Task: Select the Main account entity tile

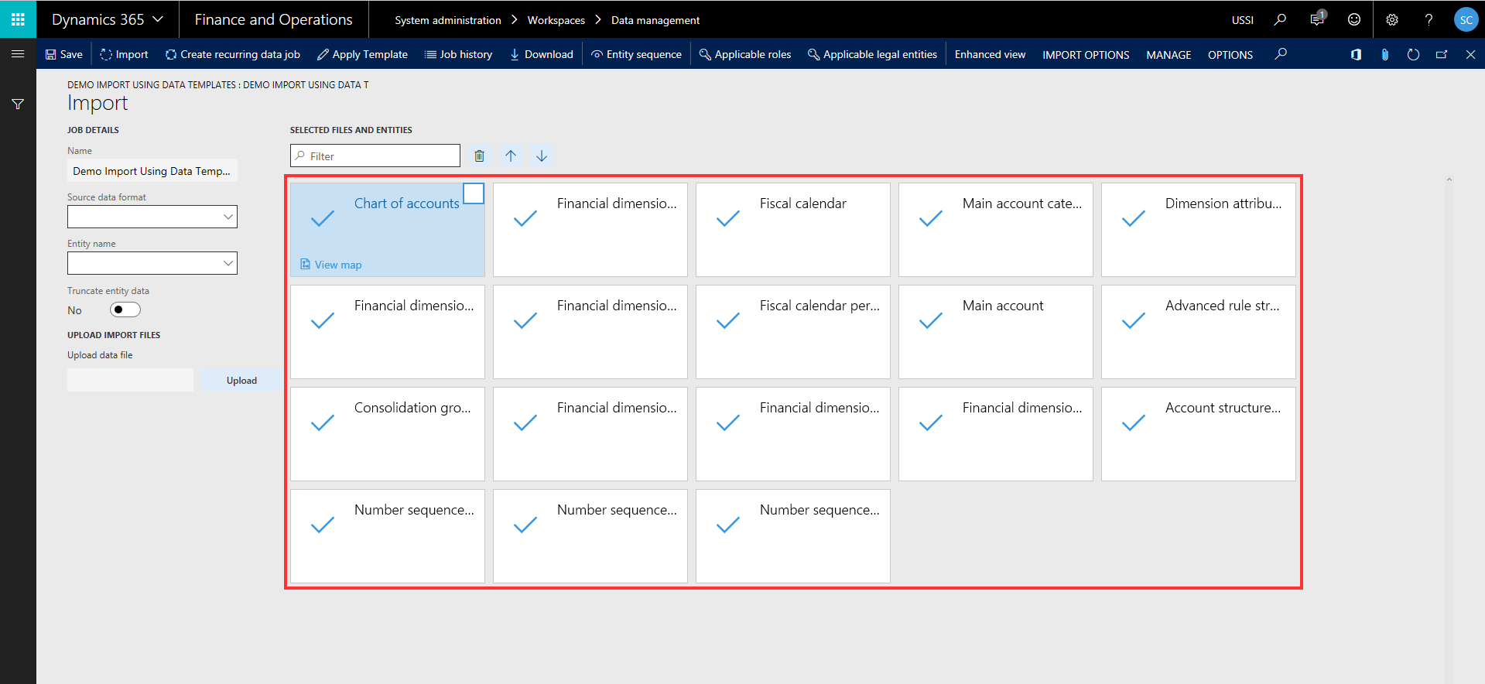Action: click(995, 331)
